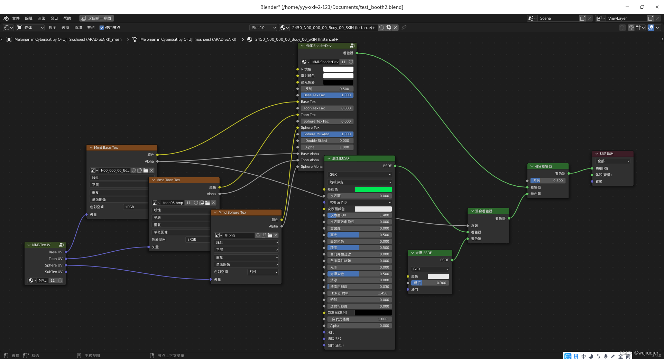The height and width of the screenshot is (359, 664).
Task: Open the 随机游走 subsurface method dropdown
Action: (360, 182)
